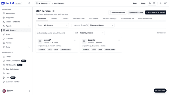Expand the Tools submenu chevron
The image size is (169, 95).
click(29, 47)
